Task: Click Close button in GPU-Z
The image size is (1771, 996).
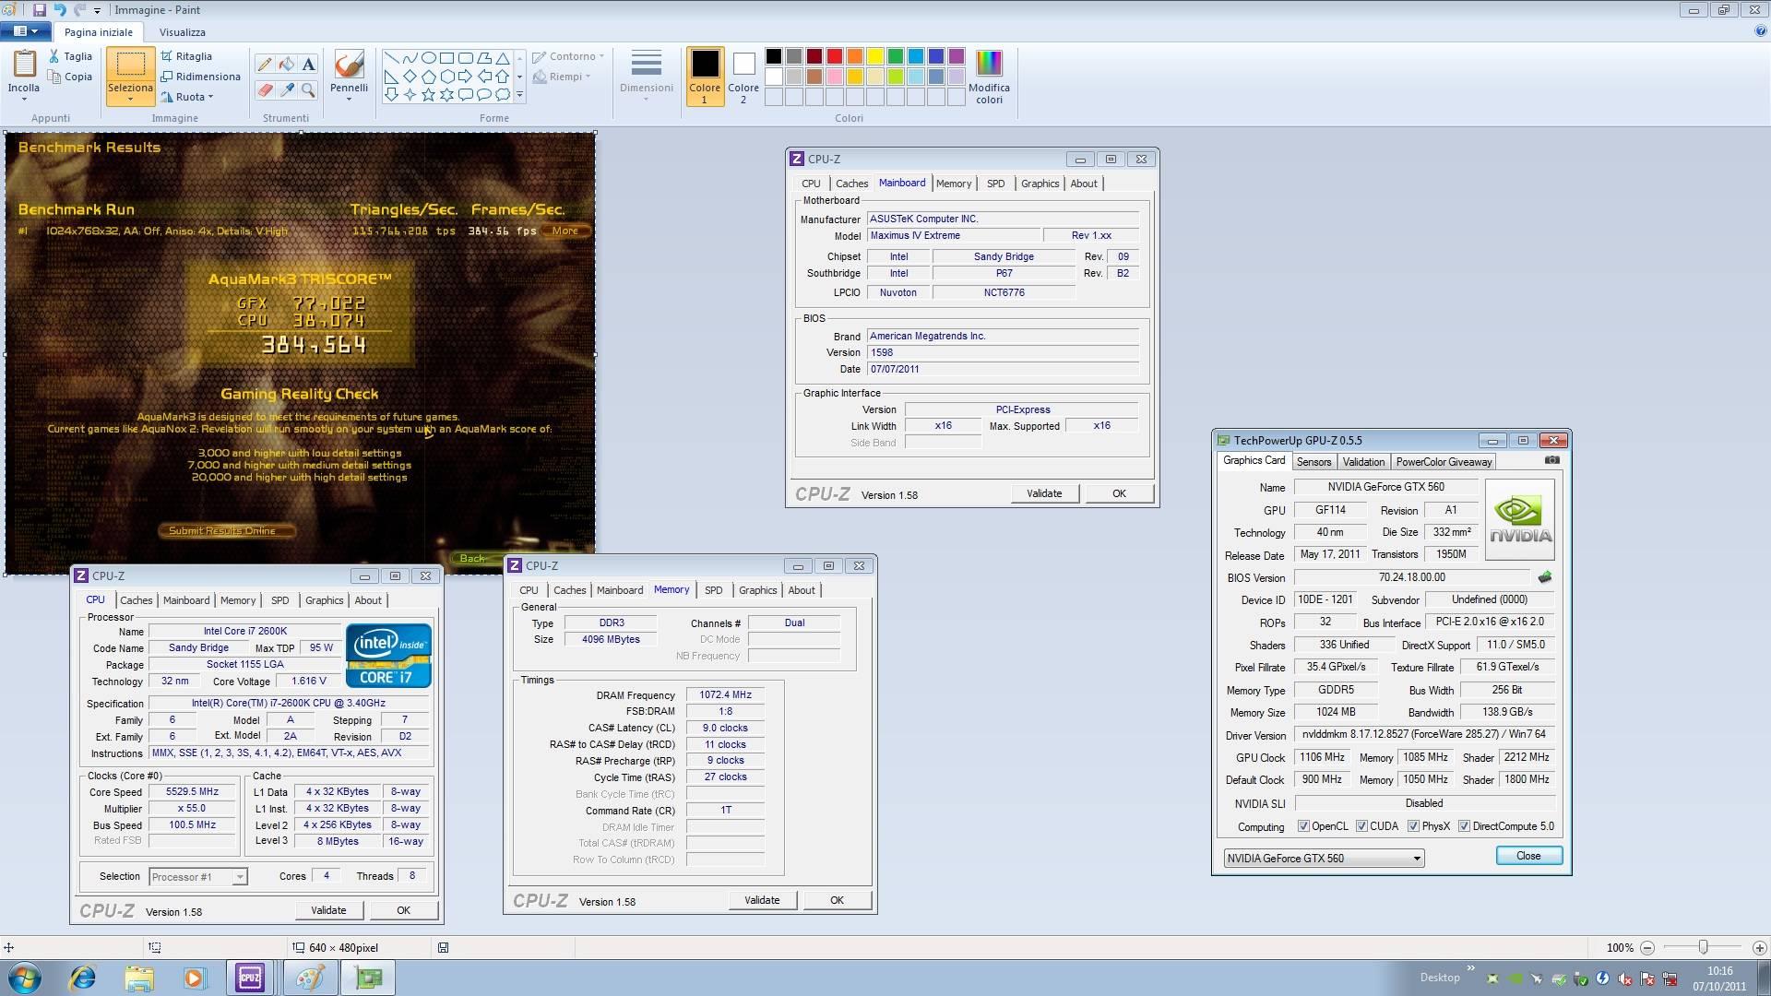Action: pos(1528,856)
